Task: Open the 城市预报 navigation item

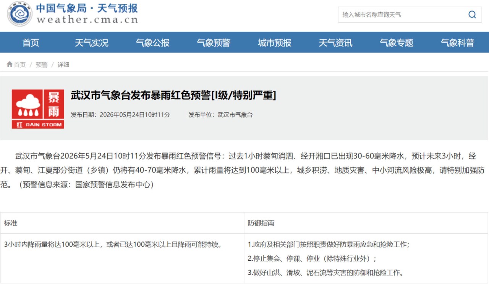Action: click(275, 43)
